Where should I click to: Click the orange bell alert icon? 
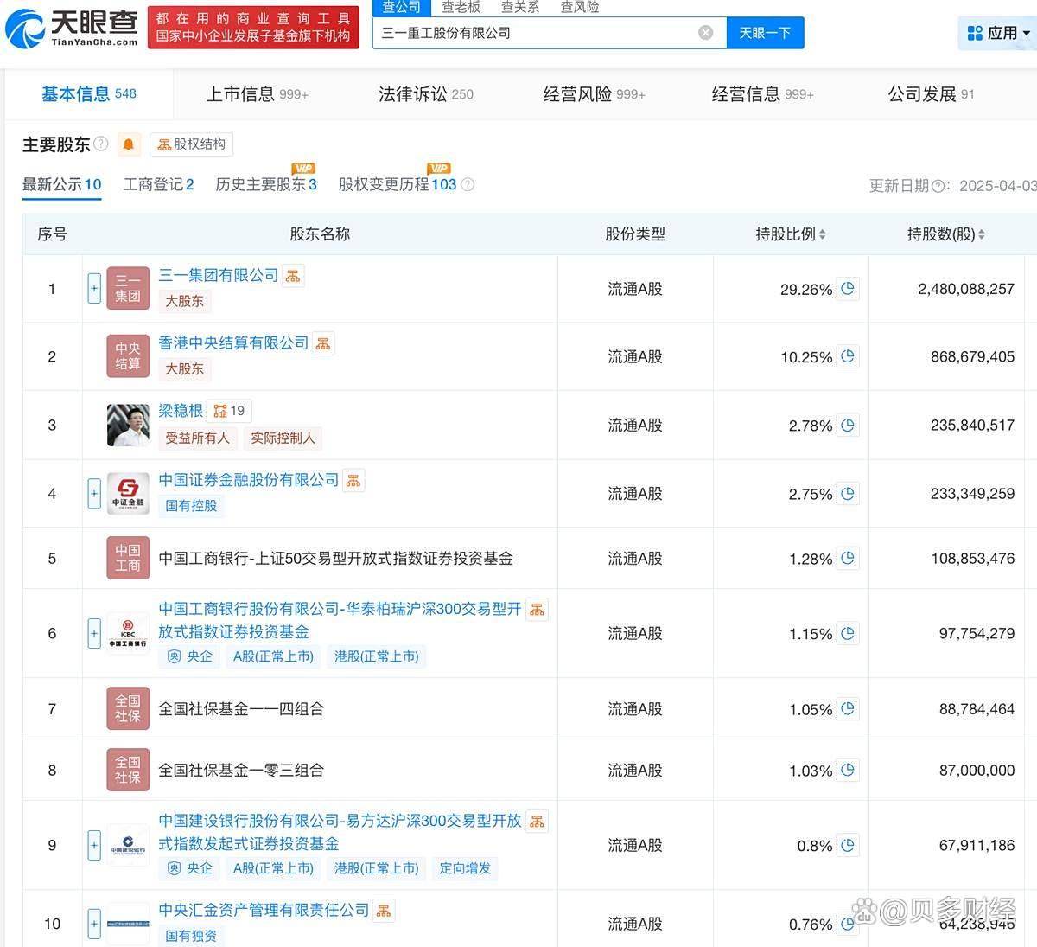129,144
